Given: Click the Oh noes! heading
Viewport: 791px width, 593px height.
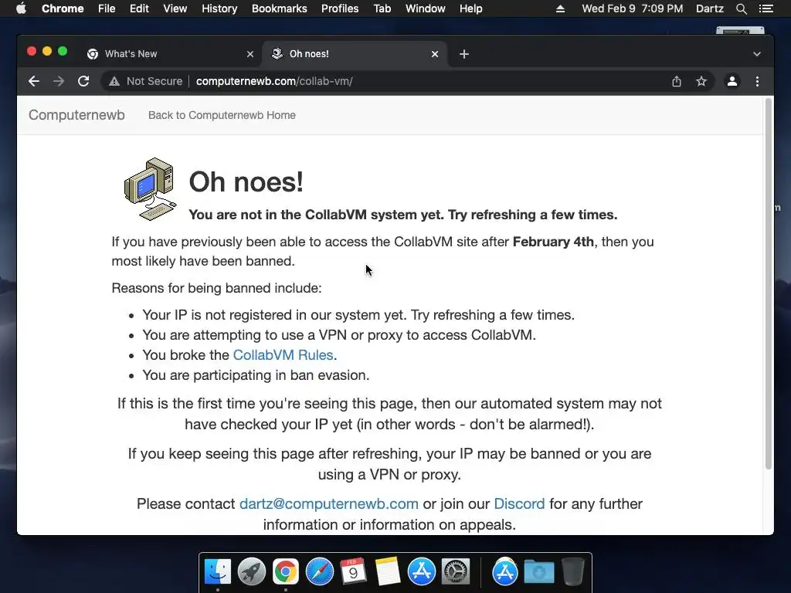Looking at the screenshot, I should pyautogui.click(x=246, y=181).
